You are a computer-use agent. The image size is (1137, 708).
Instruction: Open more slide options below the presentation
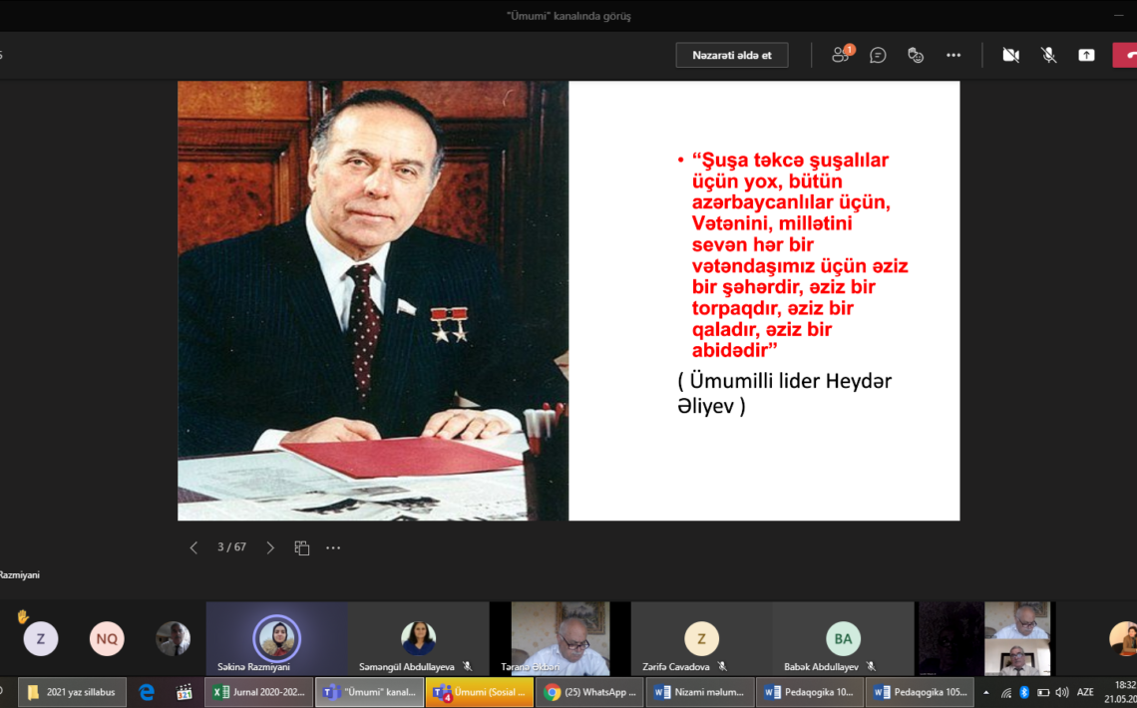tap(333, 547)
